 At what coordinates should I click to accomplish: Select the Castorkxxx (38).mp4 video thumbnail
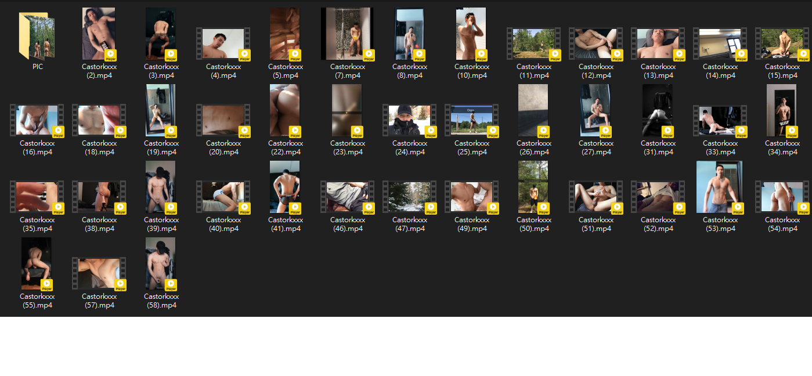coord(99,197)
